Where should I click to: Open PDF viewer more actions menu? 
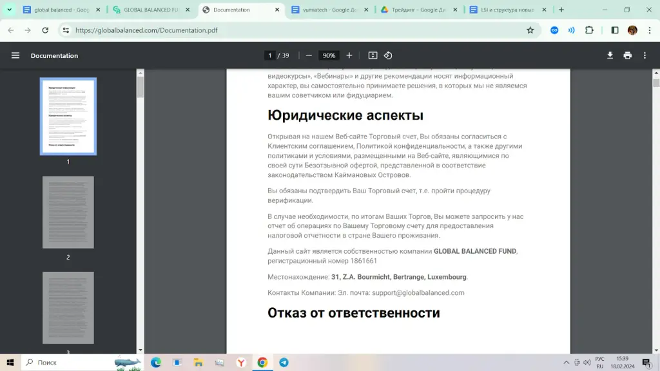(x=645, y=55)
